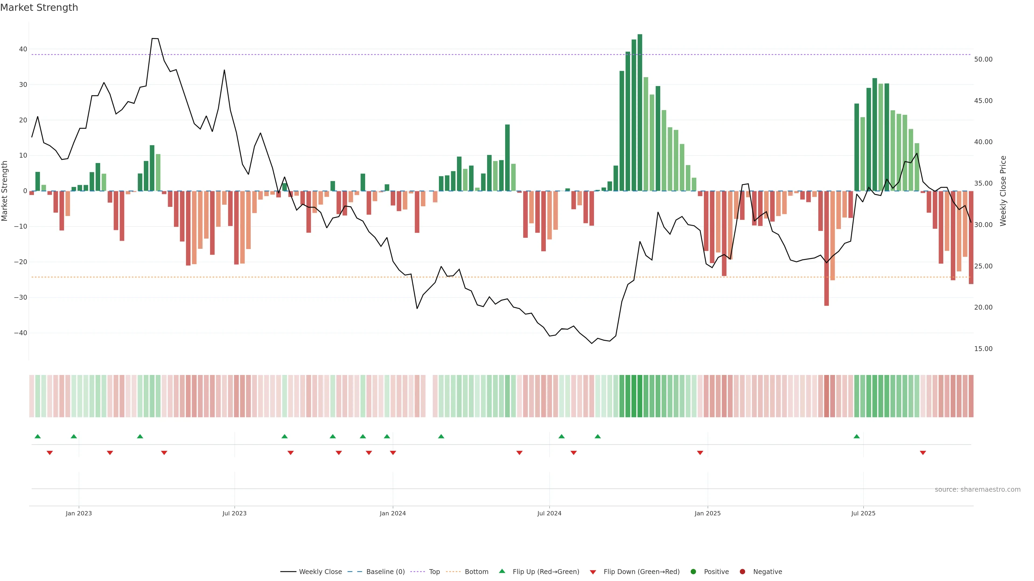
Task: Click the Market Strength chart title
Action: [x=39, y=8]
